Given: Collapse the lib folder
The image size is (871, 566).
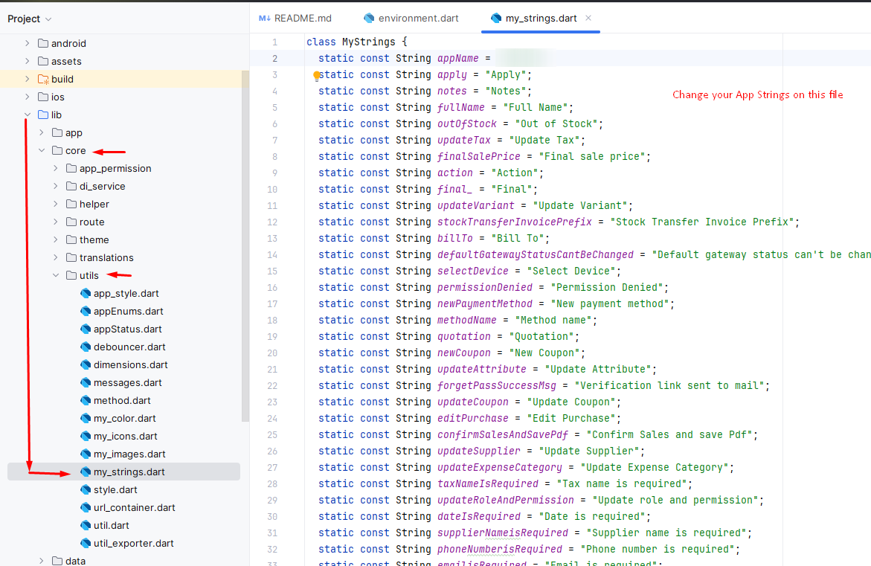Looking at the screenshot, I should pyautogui.click(x=28, y=115).
